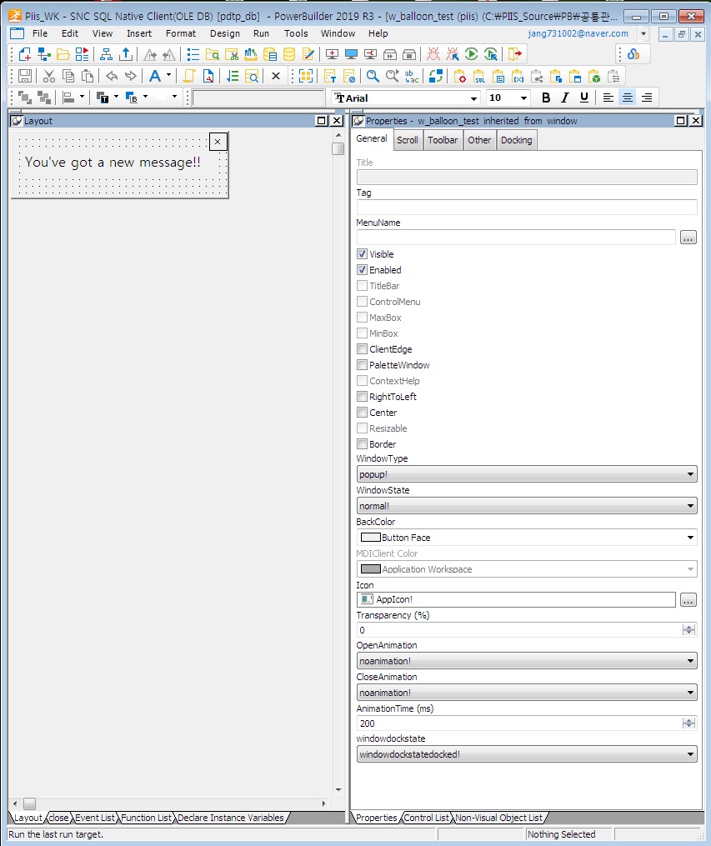The width and height of the screenshot is (711, 846).
Task: Toggle the Visible checkbox
Action: point(363,254)
